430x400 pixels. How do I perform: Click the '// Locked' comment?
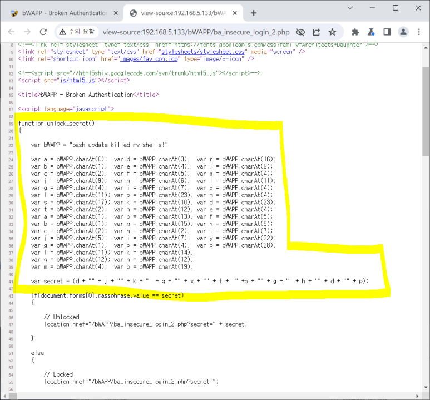(x=58, y=374)
